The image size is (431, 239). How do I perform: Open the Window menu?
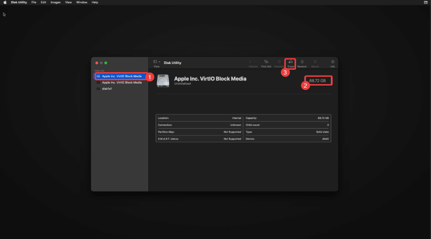click(x=82, y=3)
